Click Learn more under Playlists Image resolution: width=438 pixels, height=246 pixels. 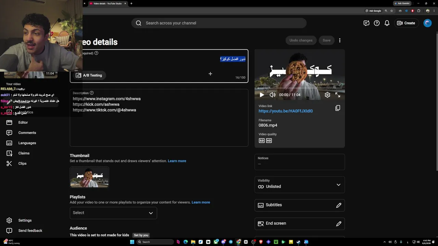click(201, 202)
